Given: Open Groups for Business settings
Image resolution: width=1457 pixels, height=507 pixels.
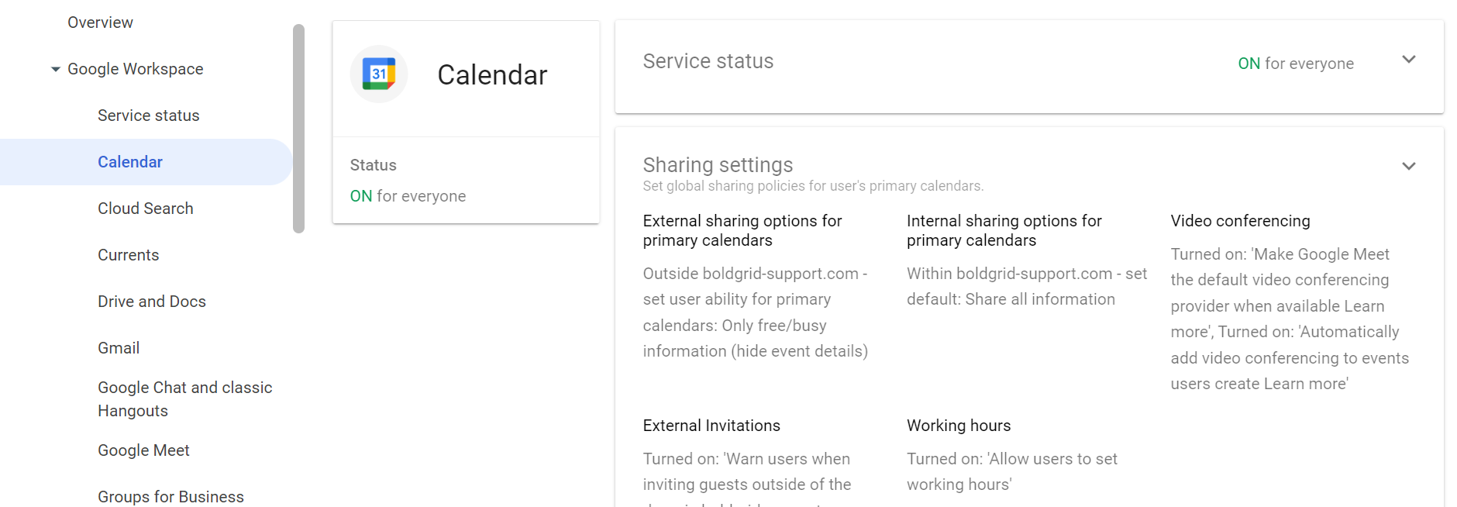Looking at the screenshot, I should click(x=170, y=496).
